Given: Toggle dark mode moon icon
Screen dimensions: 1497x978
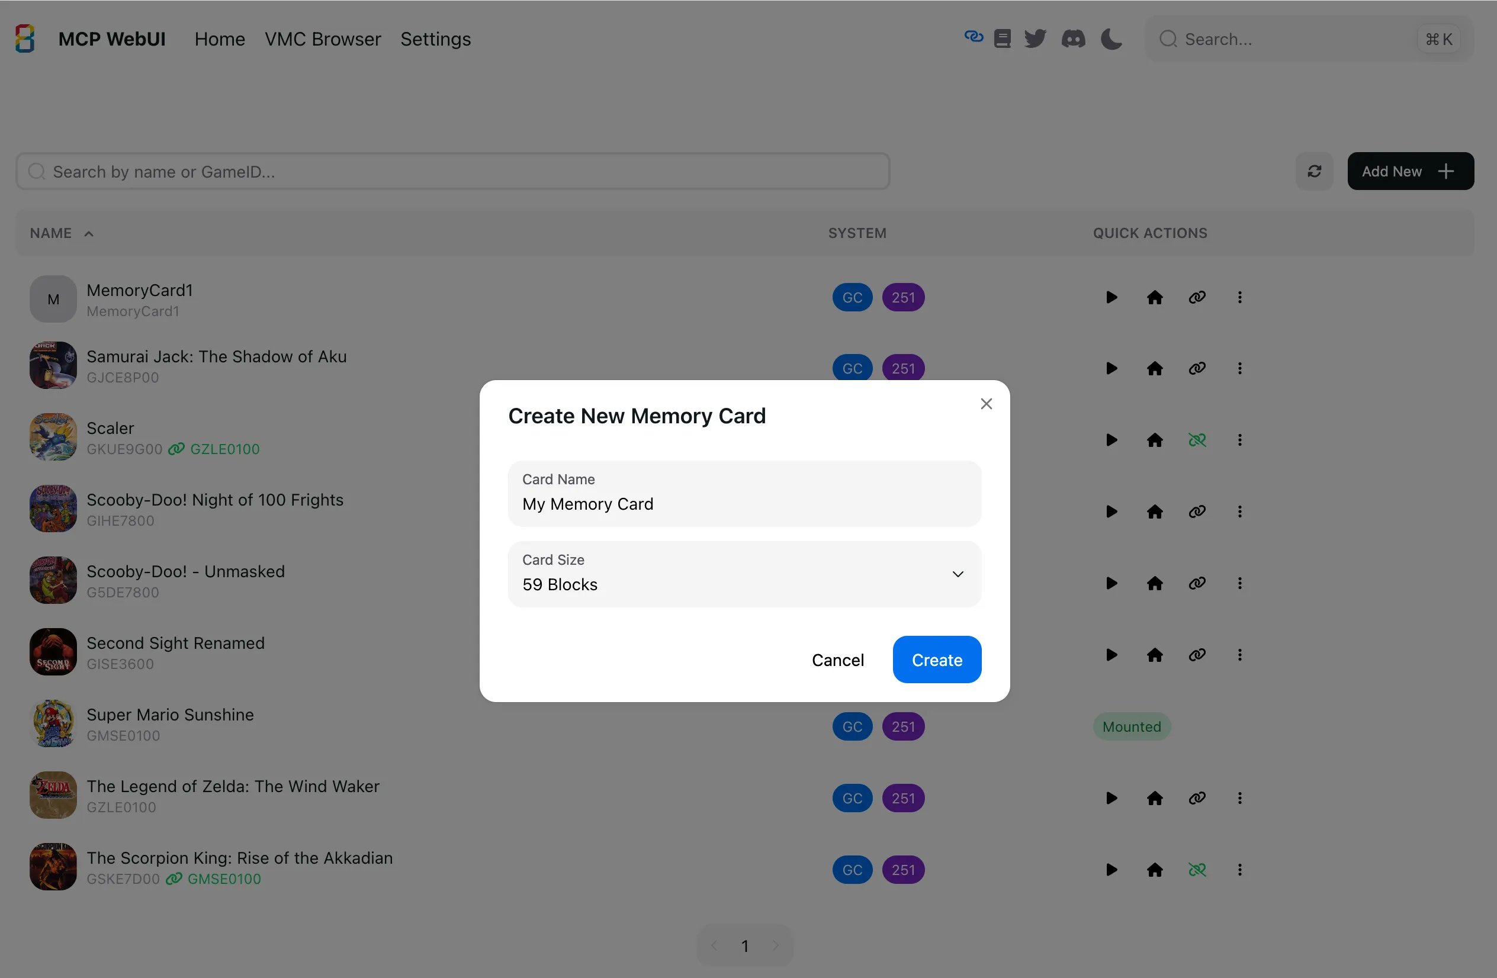Looking at the screenshot, I should click(x=1111, y=38).
